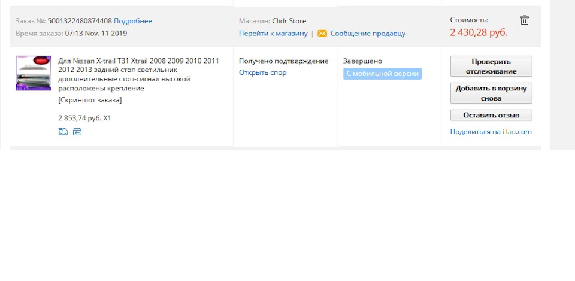Click Оставить отзыв button
Viewport: 575px width, 281px height.
click(x=491, y=115)
